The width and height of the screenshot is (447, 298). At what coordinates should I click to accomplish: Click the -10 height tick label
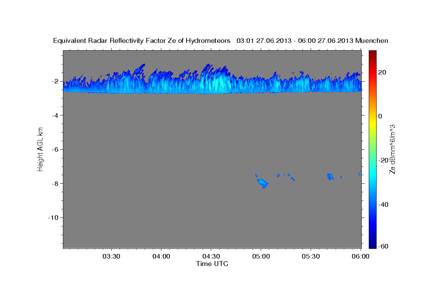point(53,218)
